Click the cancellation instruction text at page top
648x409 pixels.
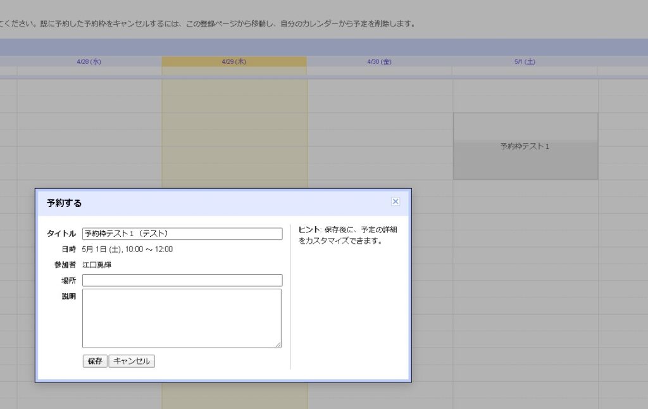209,24
